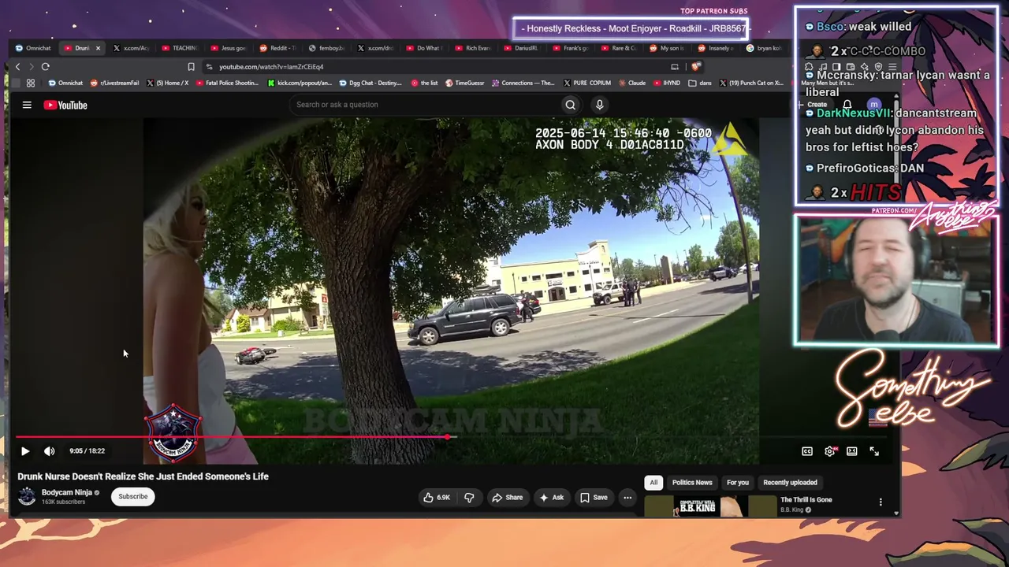Open options for The Thrill Is Gone video
The width and height of the screenshot is (1009, 567).
(881, 502)
